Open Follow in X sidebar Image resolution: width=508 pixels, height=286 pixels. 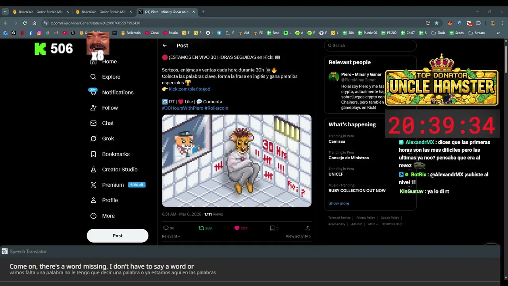coord(104,108)
